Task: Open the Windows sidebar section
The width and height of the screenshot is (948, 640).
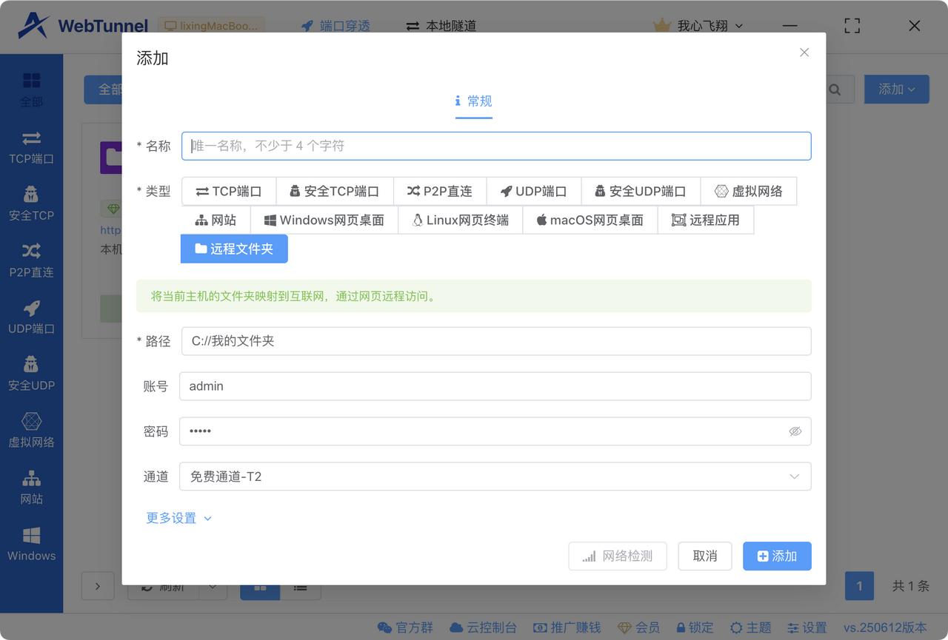Action: (31, 545)
